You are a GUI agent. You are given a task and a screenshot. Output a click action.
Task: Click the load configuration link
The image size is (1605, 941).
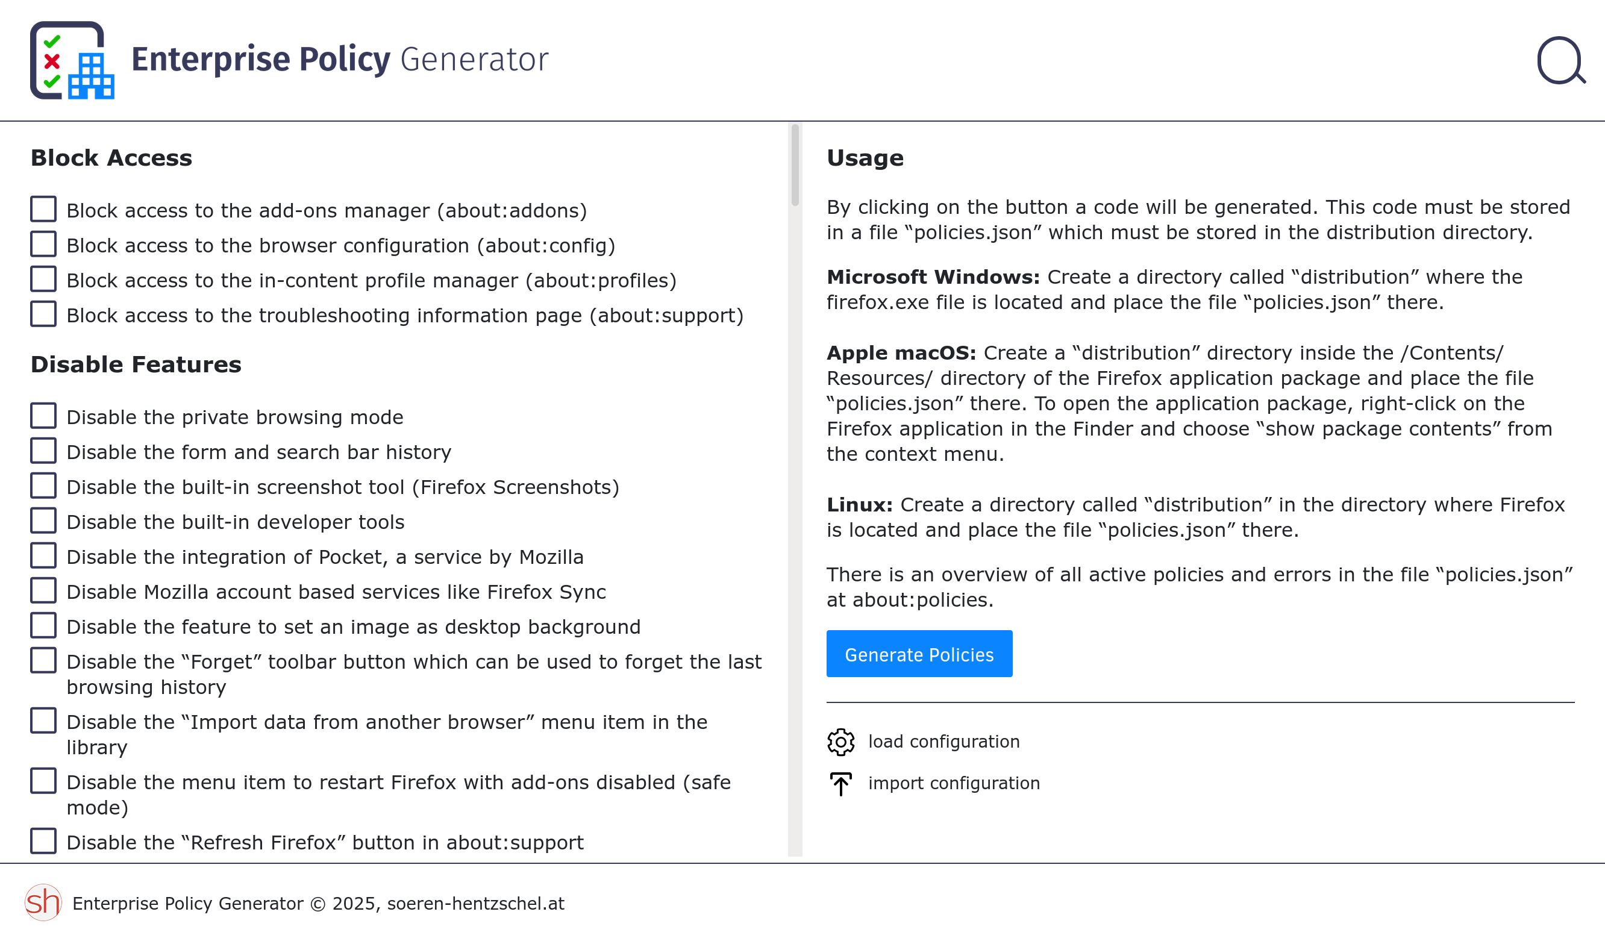tap(944, 742)
